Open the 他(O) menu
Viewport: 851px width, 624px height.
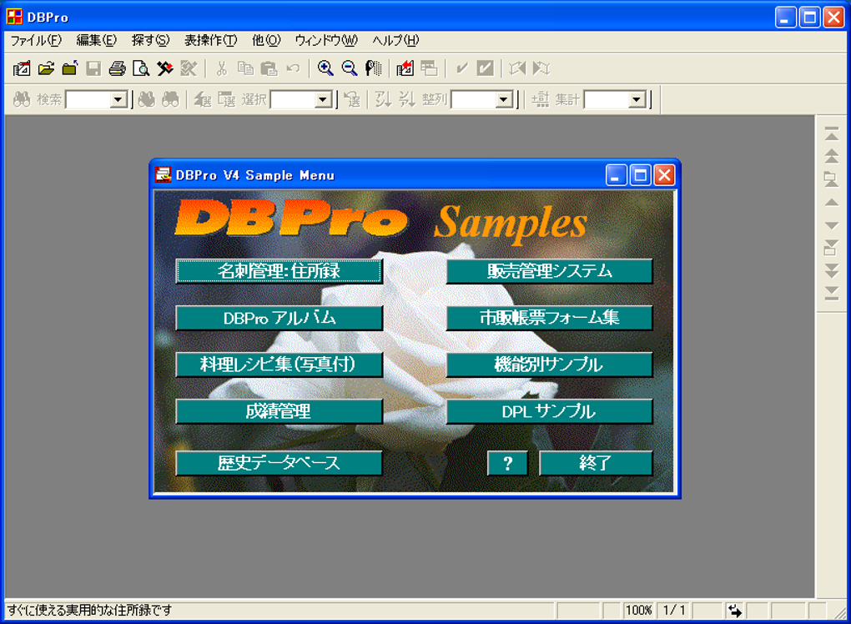click(266, 41)
